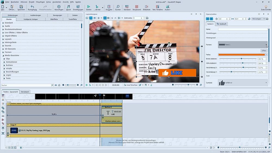
Task: Start playback with the Starten icon
Action: (89, 7)
